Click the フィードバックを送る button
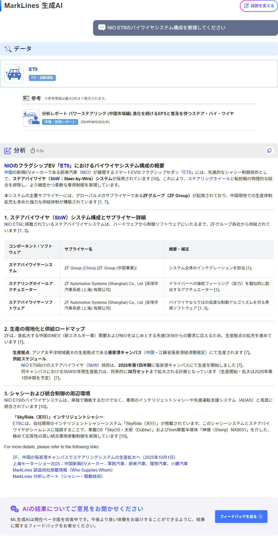This screenshot has height=543, width=278. tap(241, 517)
